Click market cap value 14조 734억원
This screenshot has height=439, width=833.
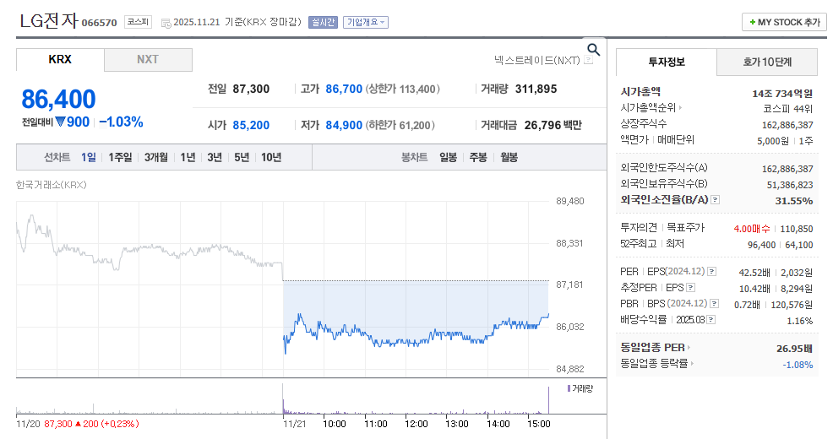click(782, 94)
